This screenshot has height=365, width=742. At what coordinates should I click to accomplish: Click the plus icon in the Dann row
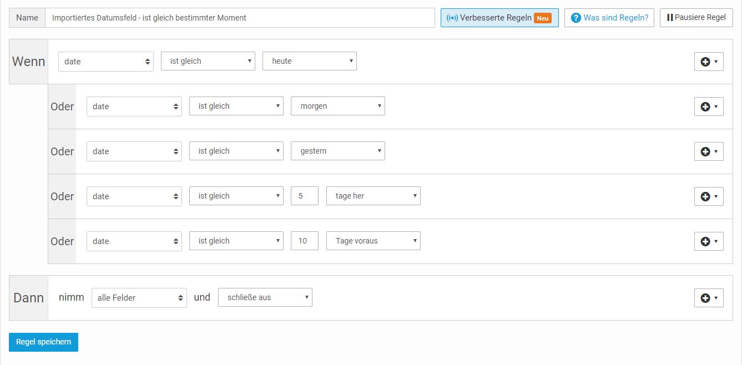(x=709, y=298)
